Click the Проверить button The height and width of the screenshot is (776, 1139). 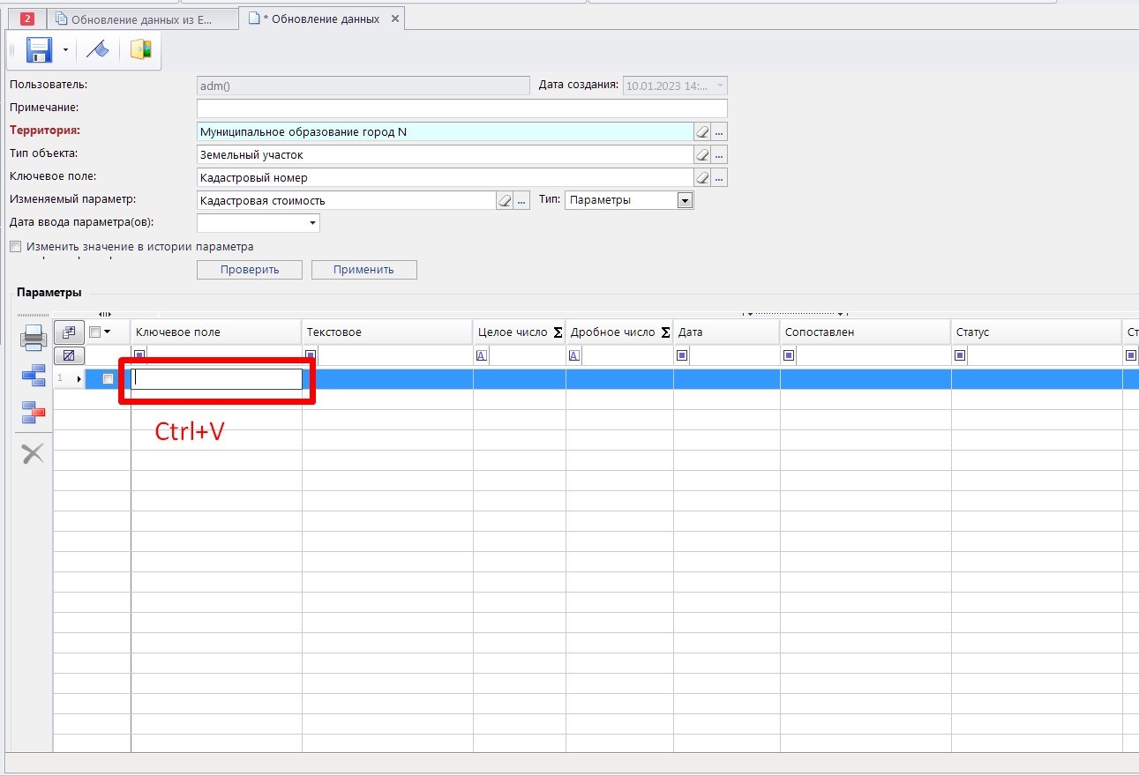pyautogui.click(x=250, y=270)
